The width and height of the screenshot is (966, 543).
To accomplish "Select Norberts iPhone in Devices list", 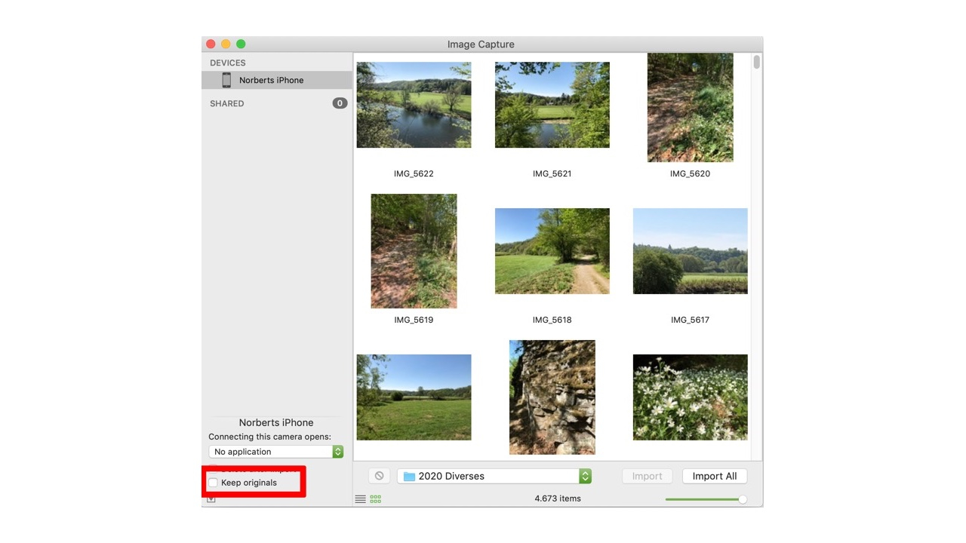I will coord(271,80).
